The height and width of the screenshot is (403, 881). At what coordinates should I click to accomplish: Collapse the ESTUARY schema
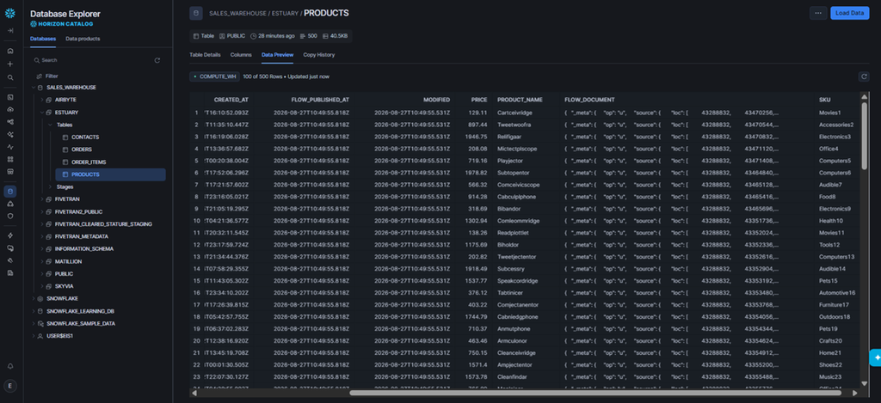tap(42, 113)
